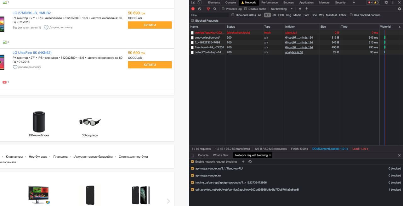Open the 3D-окуляри category thumbnail
The width and height of the screenshot is (403, 206).
(90, 122)
